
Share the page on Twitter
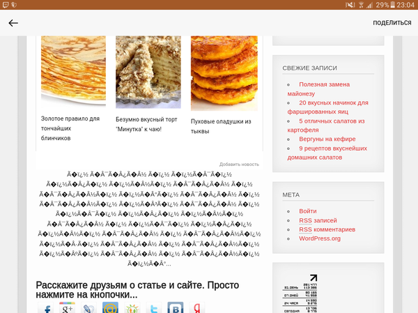point(153,308)
